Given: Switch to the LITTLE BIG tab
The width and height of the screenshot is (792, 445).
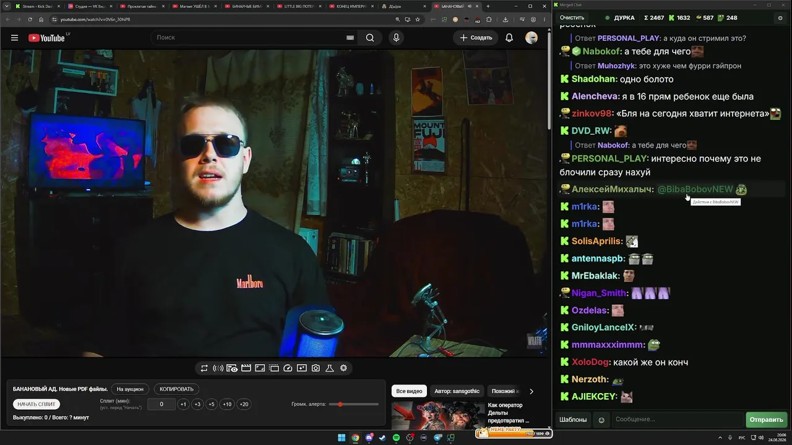Looking at the screenshot, I should pos(300,6).
